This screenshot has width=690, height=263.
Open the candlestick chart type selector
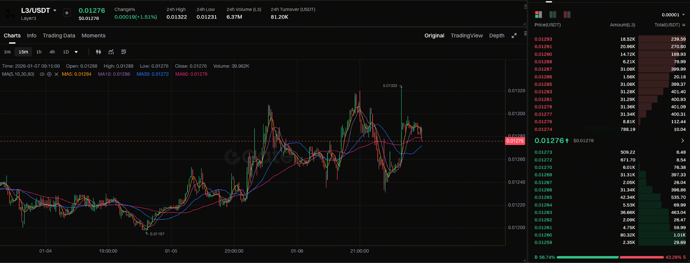(x=98, y=52)
